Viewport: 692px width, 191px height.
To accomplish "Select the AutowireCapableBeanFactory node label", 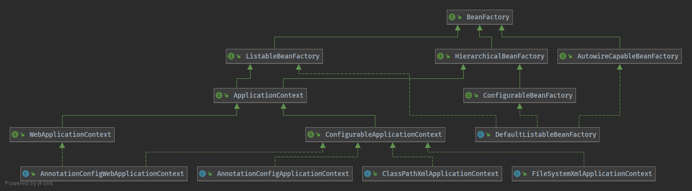I will (627, 56).
